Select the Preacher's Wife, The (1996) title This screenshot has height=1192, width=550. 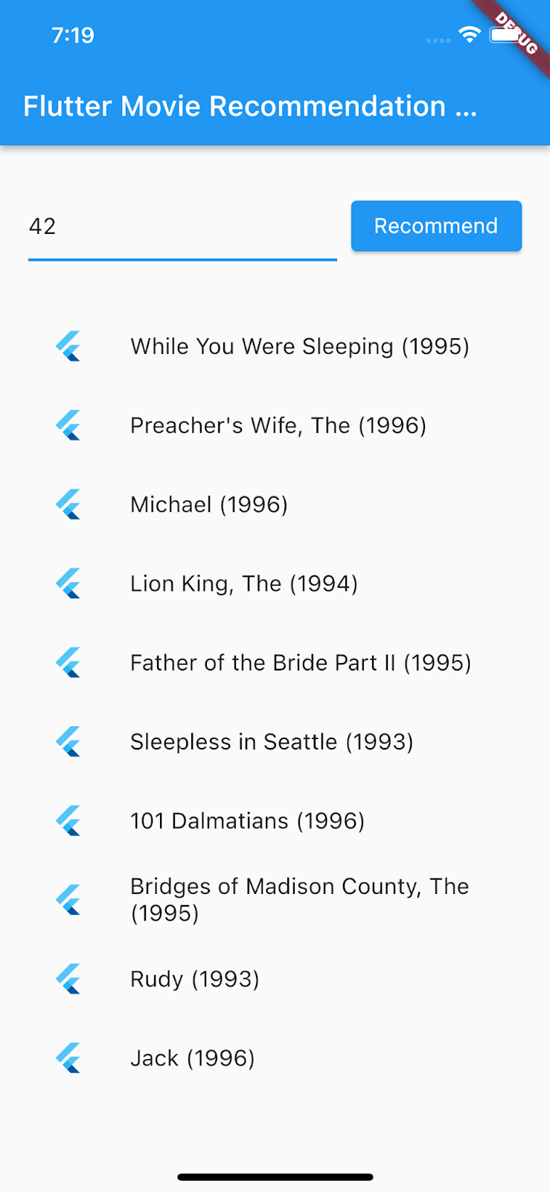point(278,425)
